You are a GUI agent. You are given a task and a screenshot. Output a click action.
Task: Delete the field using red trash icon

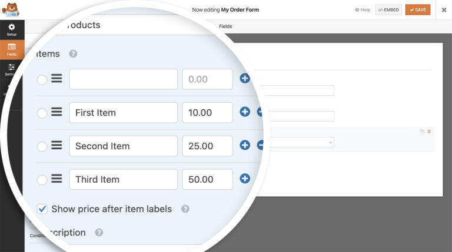pyautogui.click(x=429, y=131)
